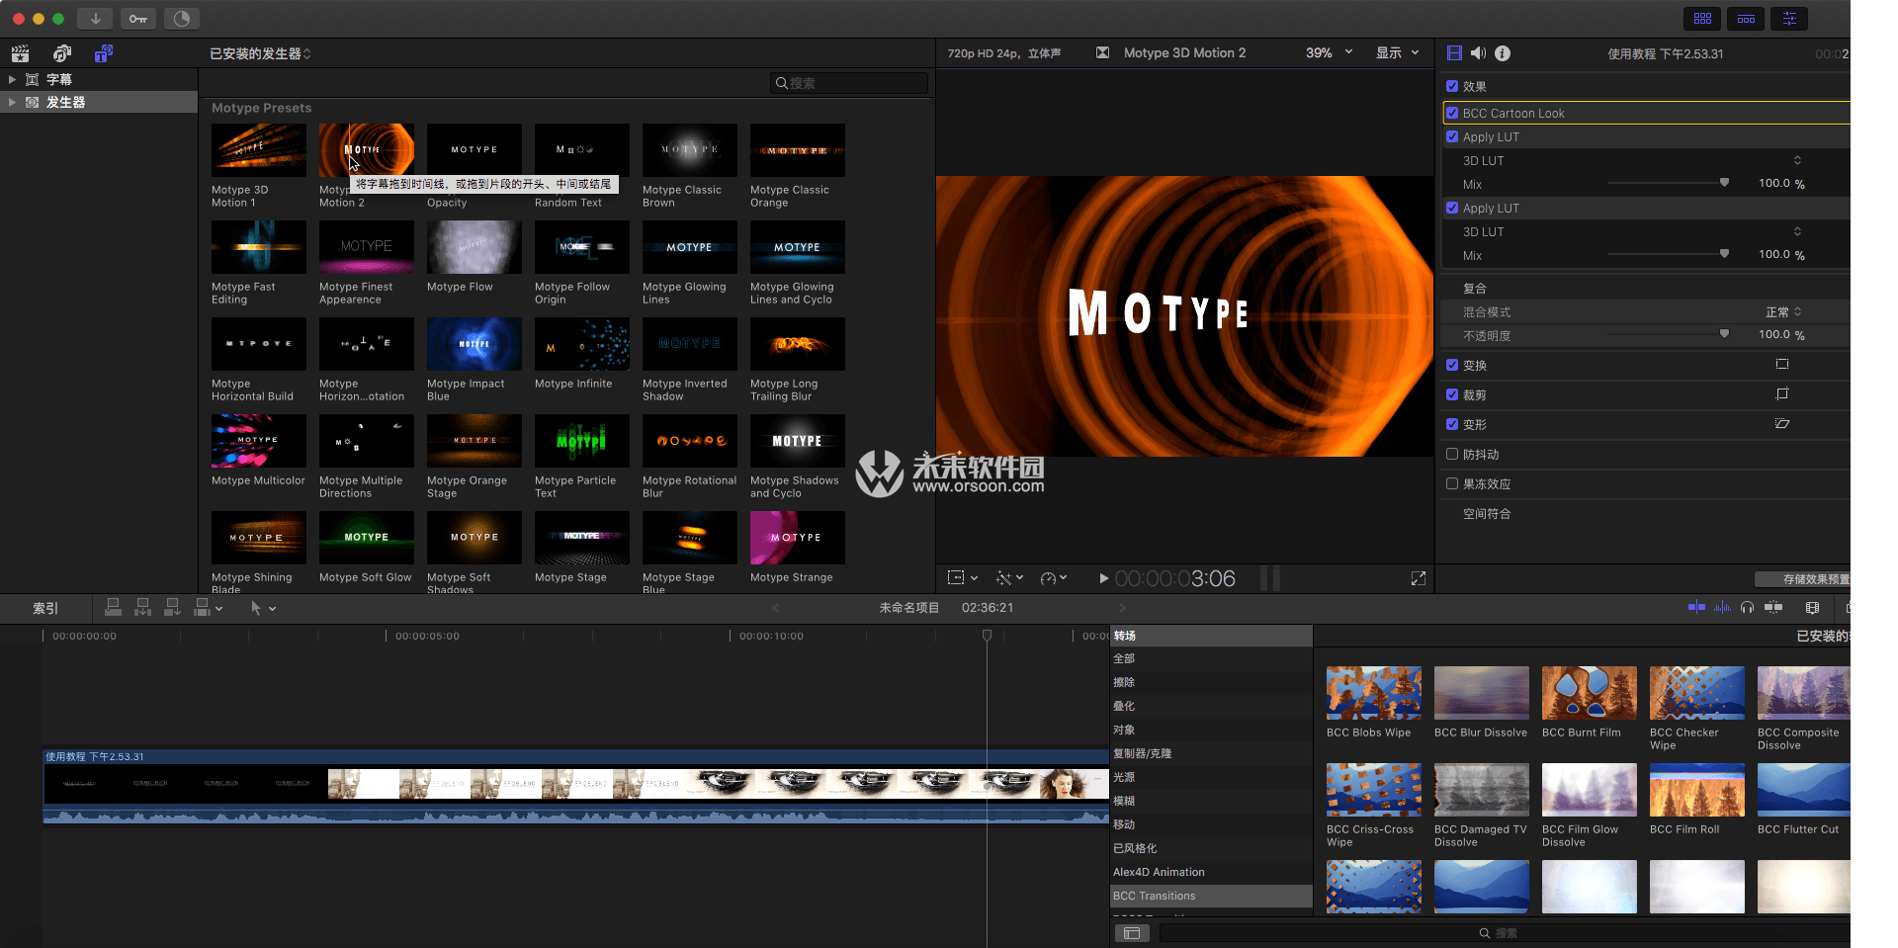Click the 索引 index button
1898x948 pixels.
45,608
